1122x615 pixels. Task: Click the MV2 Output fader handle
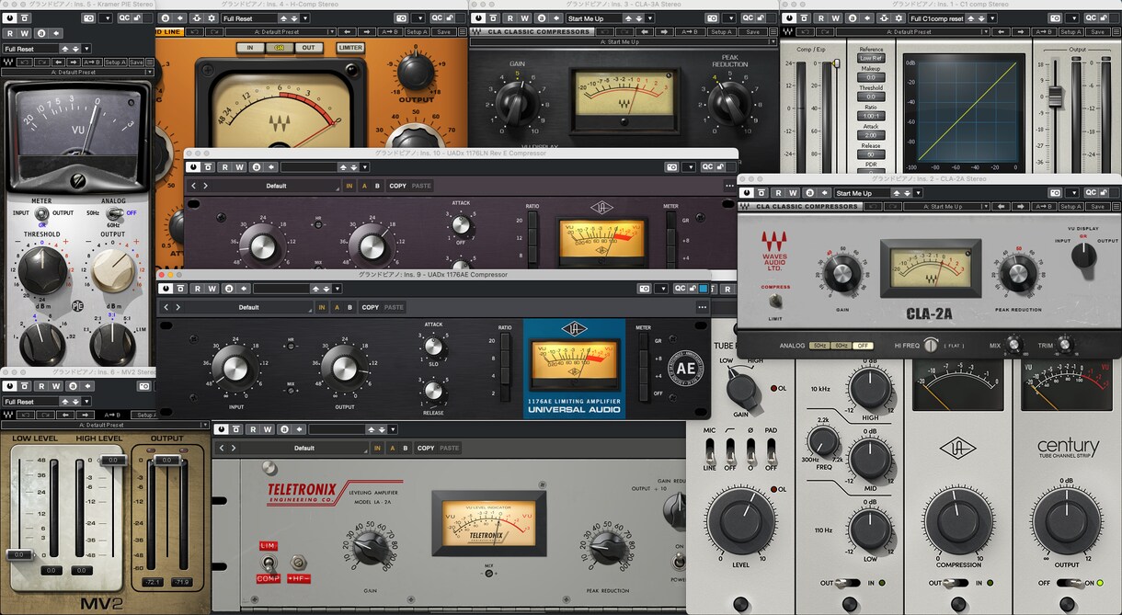tap(166, 459)
